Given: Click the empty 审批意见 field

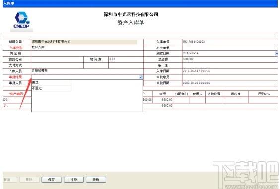Looking at the screenshot, I should click(x=230, y=77).
